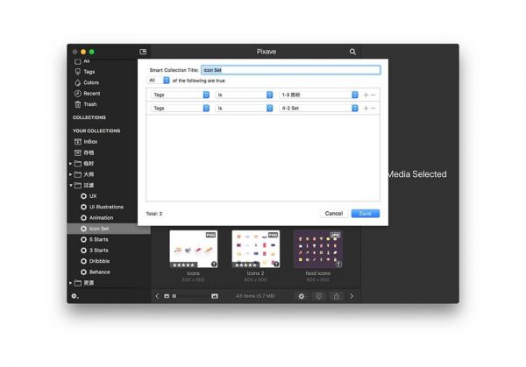Expand the 大纲 folder in sidebar

tap(71, 174)
